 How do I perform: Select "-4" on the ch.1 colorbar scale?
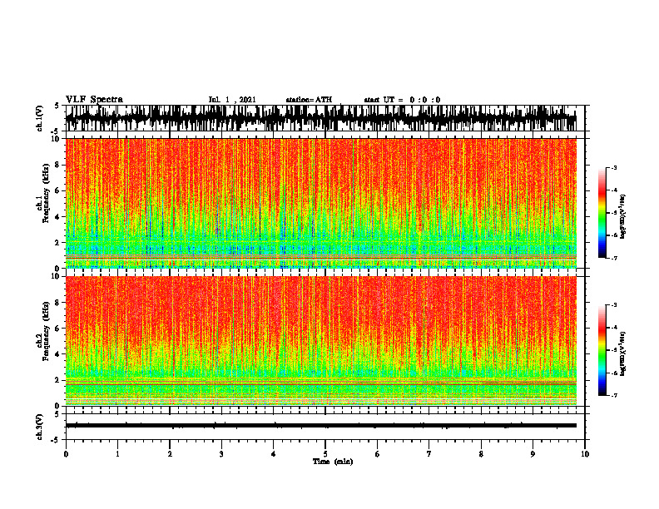coord(614,190)
